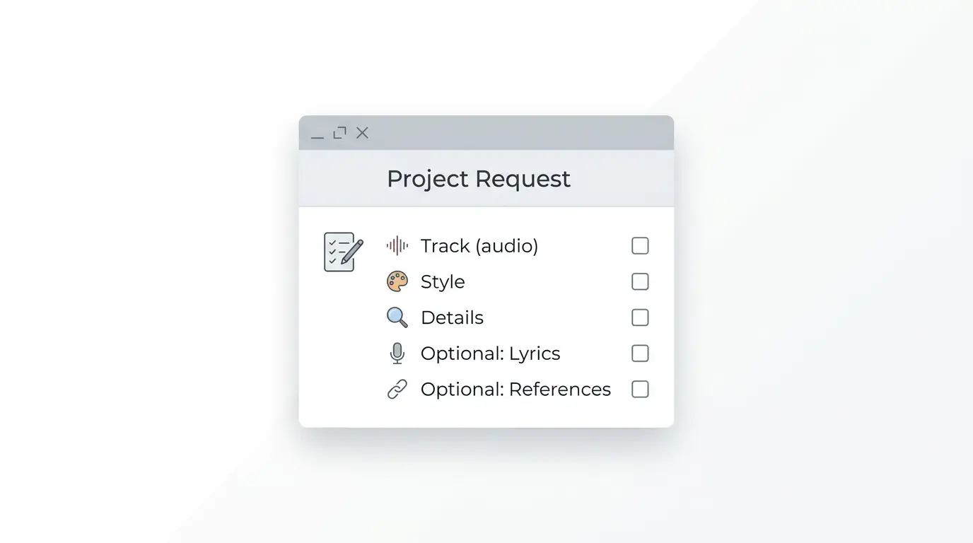Enable the Details checkbox
973x543 pixels.
coord(640,317)
